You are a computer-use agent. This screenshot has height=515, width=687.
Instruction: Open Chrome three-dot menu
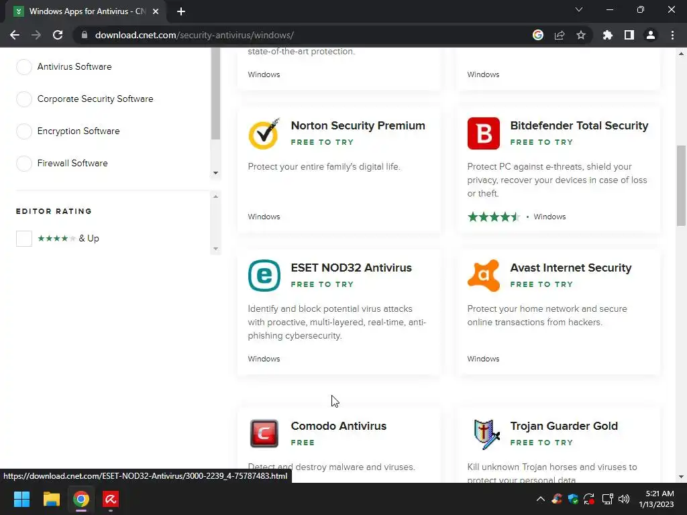click(x=672, y=35)
